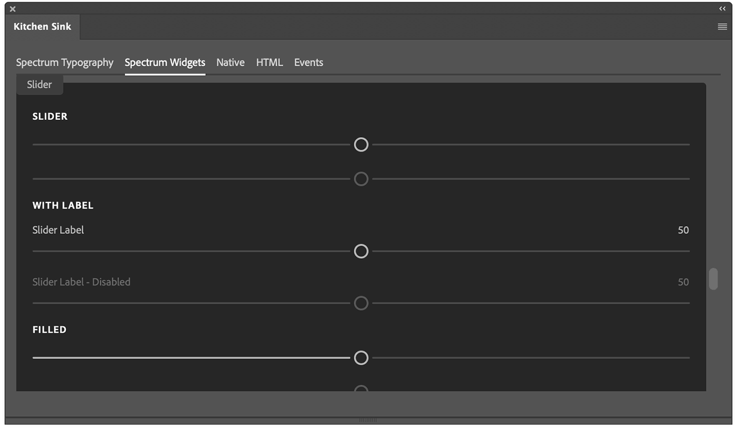
Task: Click the dimmed value 50 of disabled slider
Action: [683, 282]
